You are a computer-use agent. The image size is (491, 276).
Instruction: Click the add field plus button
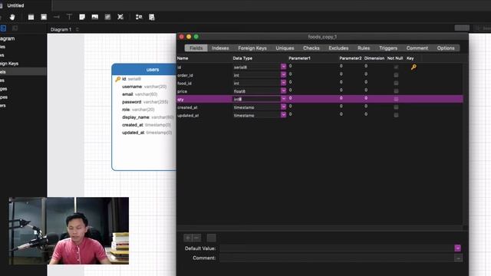188,238
